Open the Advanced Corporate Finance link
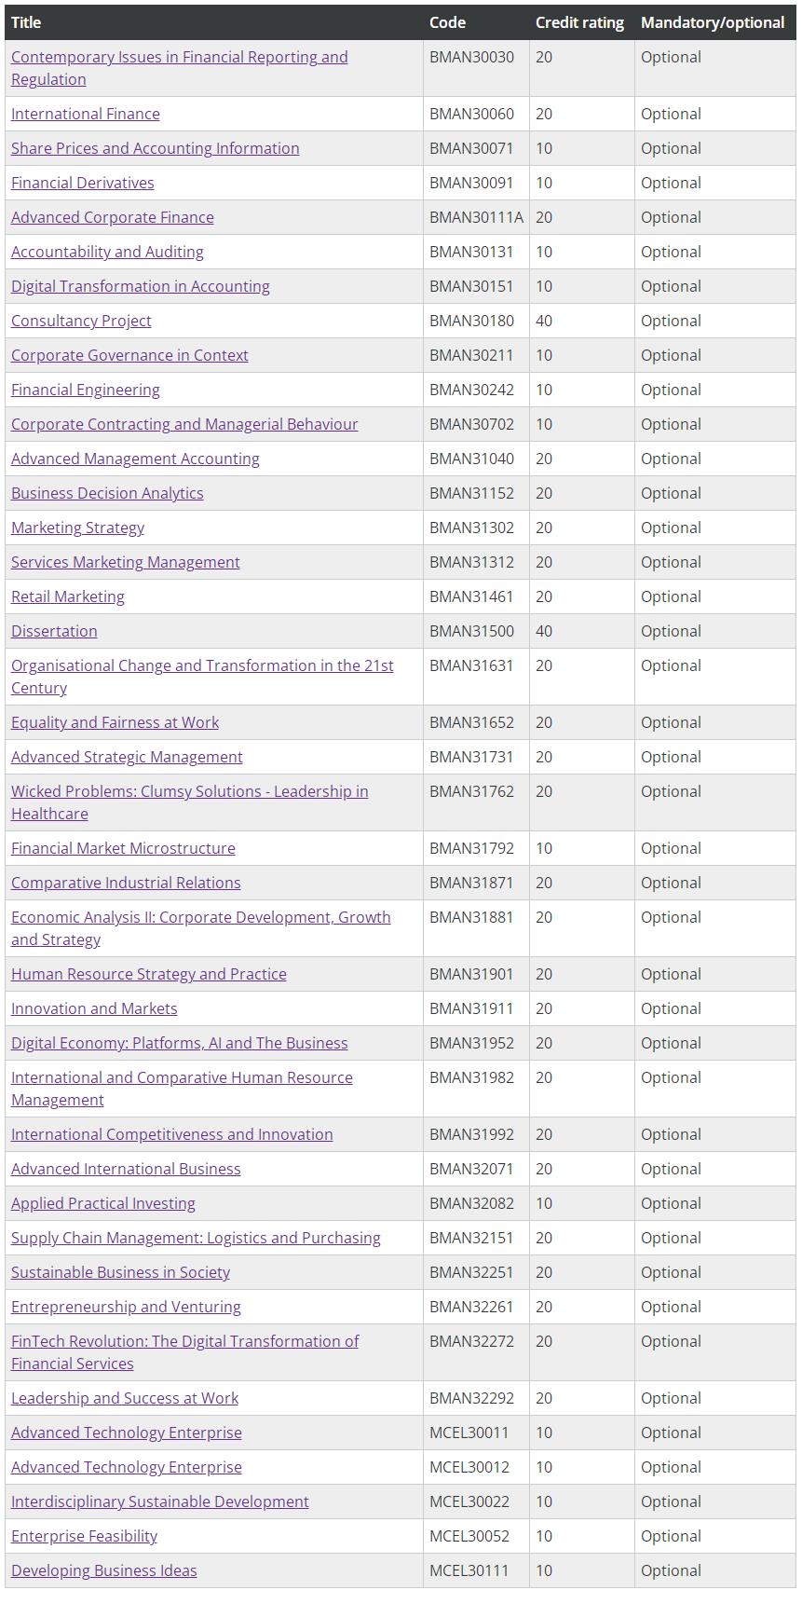The image size is (802, 1604). click(113, 217)
